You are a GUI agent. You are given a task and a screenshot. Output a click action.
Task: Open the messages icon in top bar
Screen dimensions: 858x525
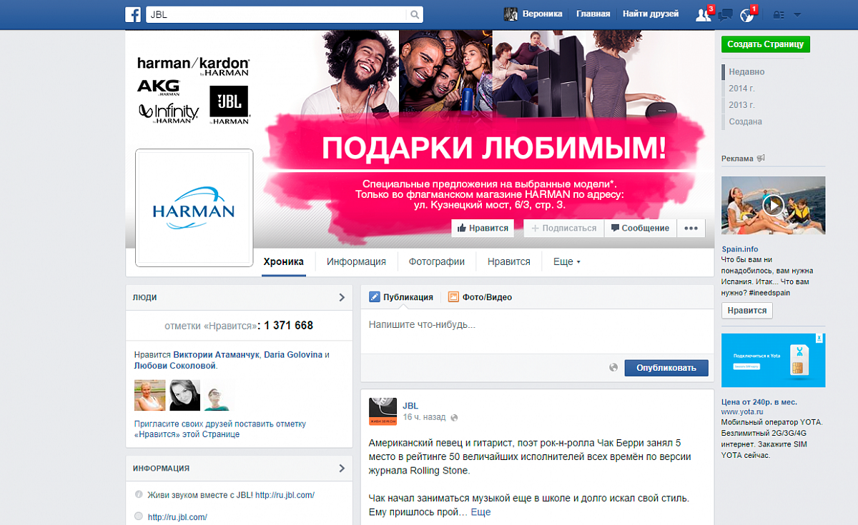726,14
